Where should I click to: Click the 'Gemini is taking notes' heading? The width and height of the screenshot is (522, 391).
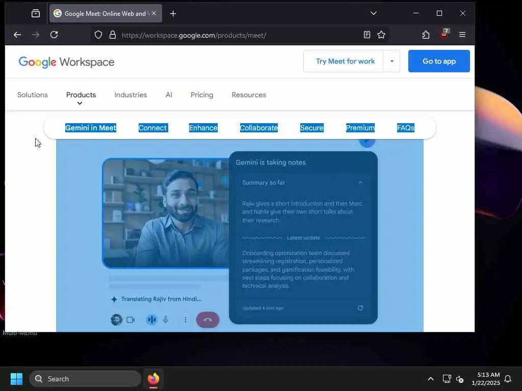[271, 162]
